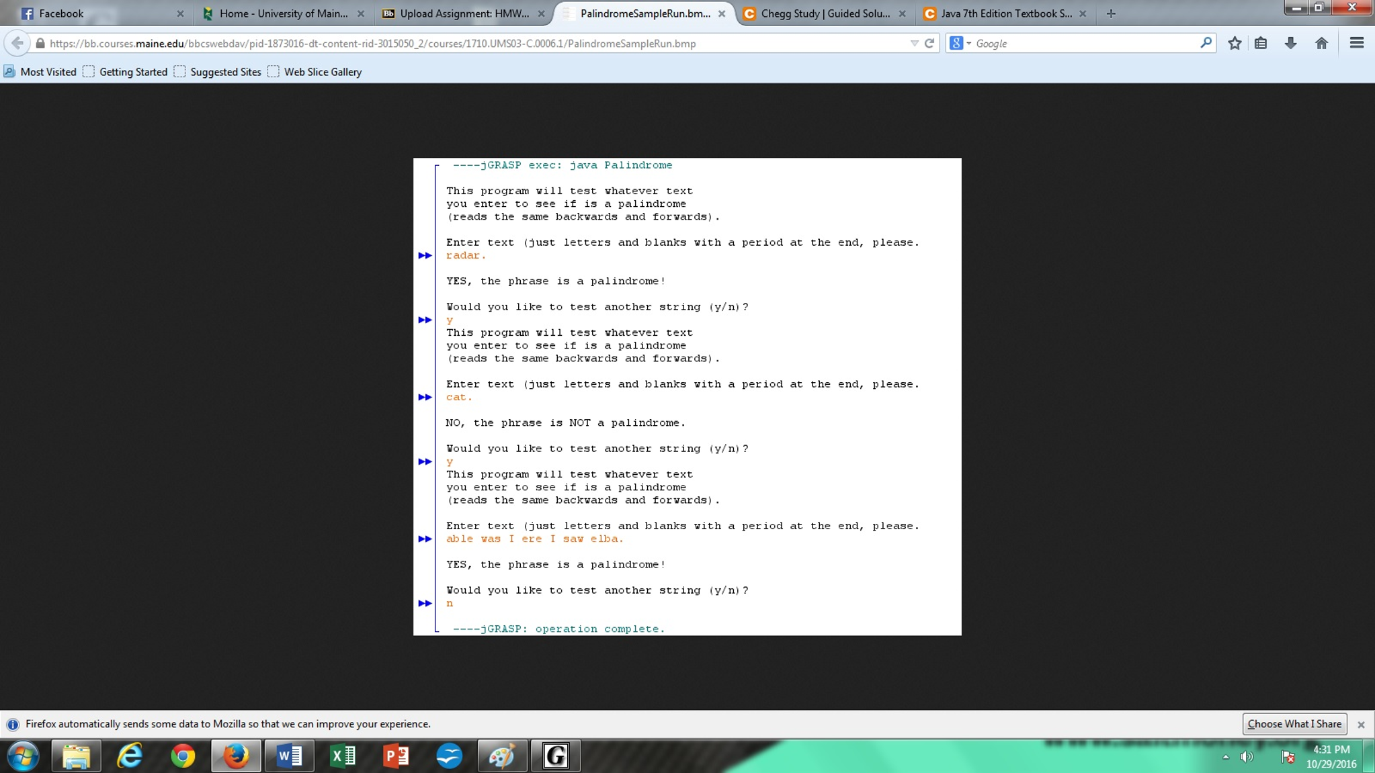This screenshot has width=1375, height=773.
Task: Click the URL address field
Action: click(x=470, y=44)
